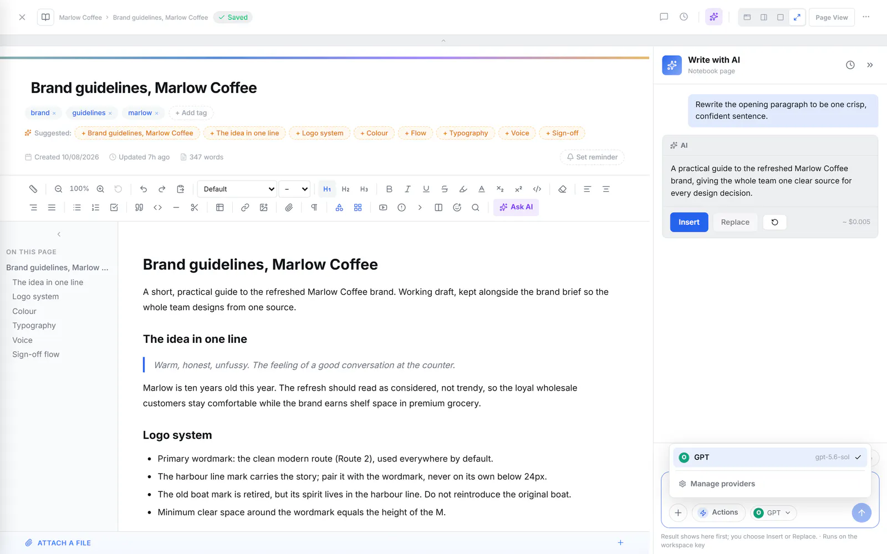Open Page View
Viewport: 887px width, 554px height.
832,17
